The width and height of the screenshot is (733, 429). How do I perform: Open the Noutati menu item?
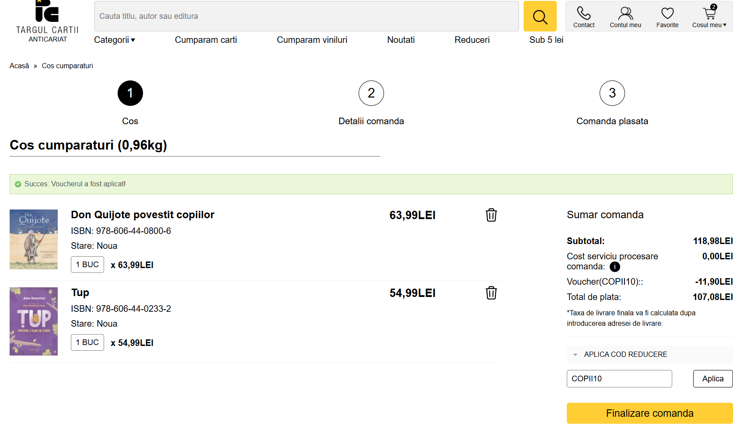point(401,40)
